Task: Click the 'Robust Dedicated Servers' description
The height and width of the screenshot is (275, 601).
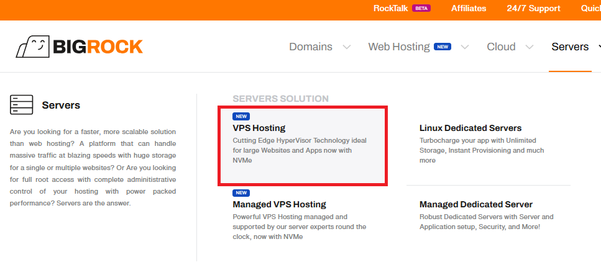Action: pos(487,222)
